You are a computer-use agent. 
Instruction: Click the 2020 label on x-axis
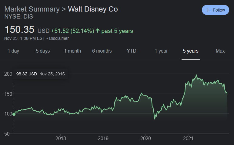pos(145,139)
